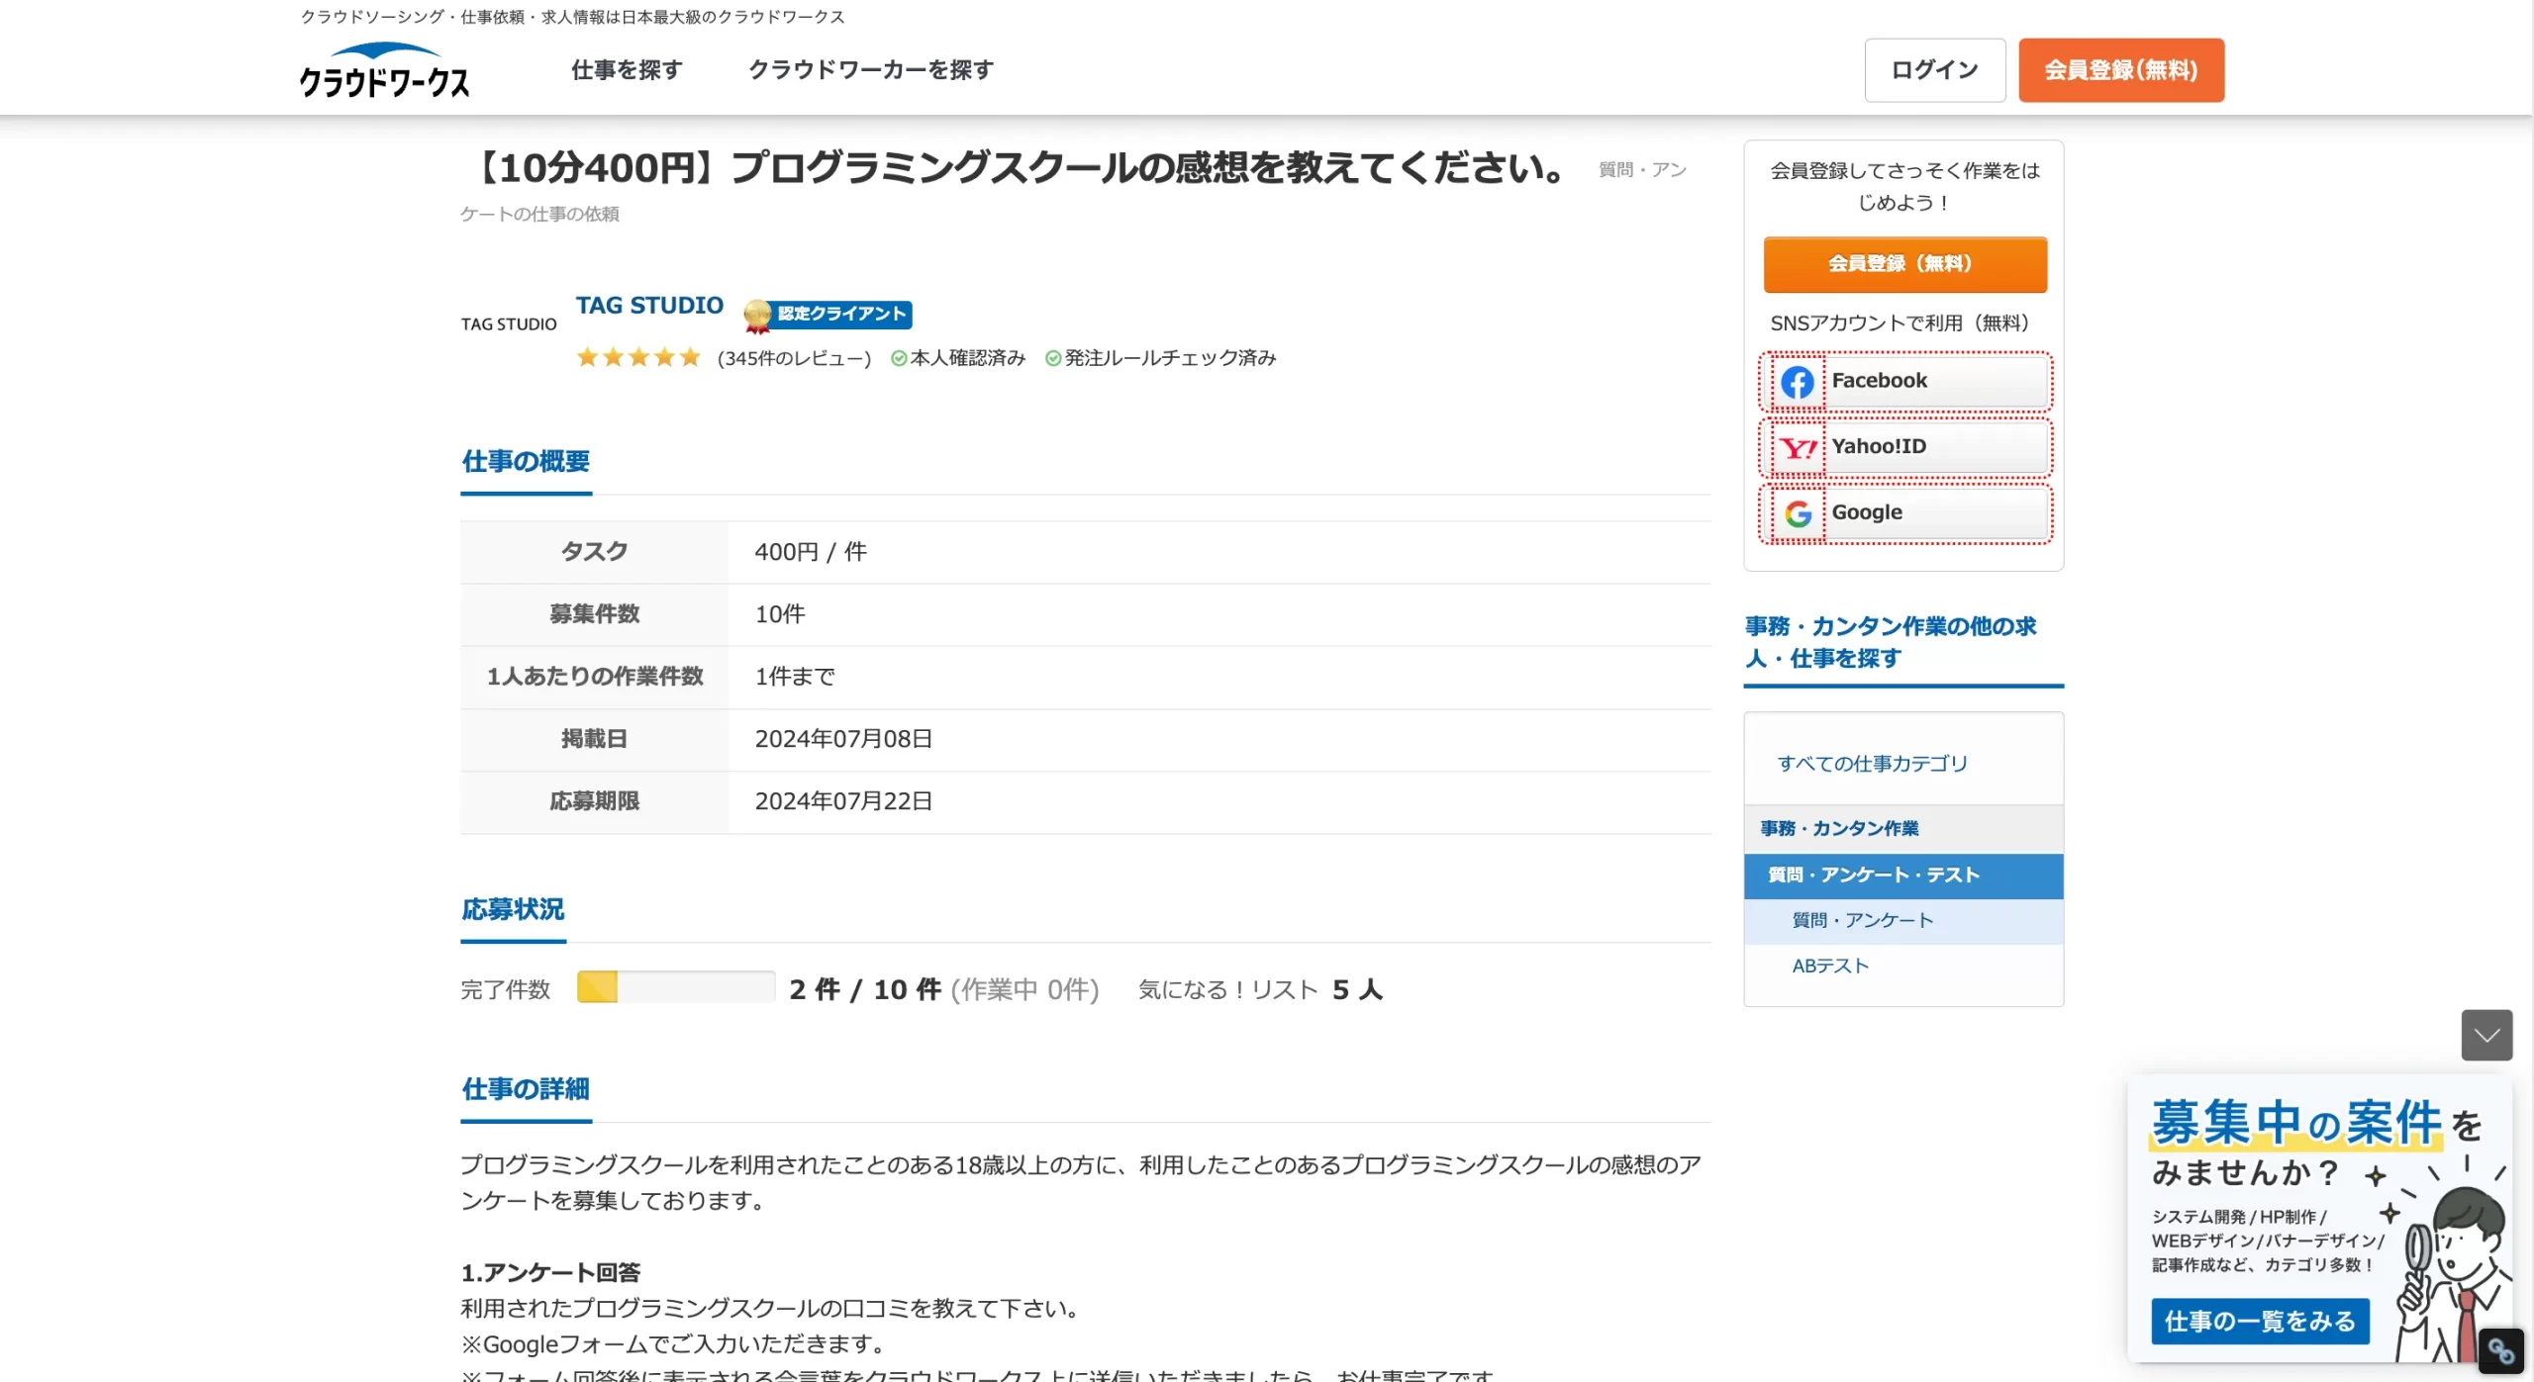This screenshot has width=2534, height=1382.
Task: Click header 会員登録(無料) button
Action: (2121, 70)
